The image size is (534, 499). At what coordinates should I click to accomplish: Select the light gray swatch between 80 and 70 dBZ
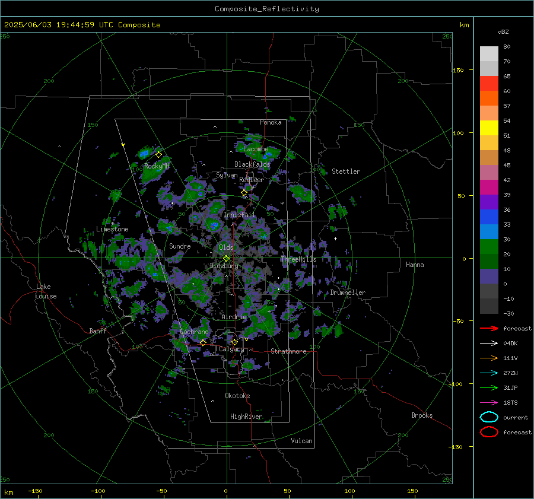(489, 54)
